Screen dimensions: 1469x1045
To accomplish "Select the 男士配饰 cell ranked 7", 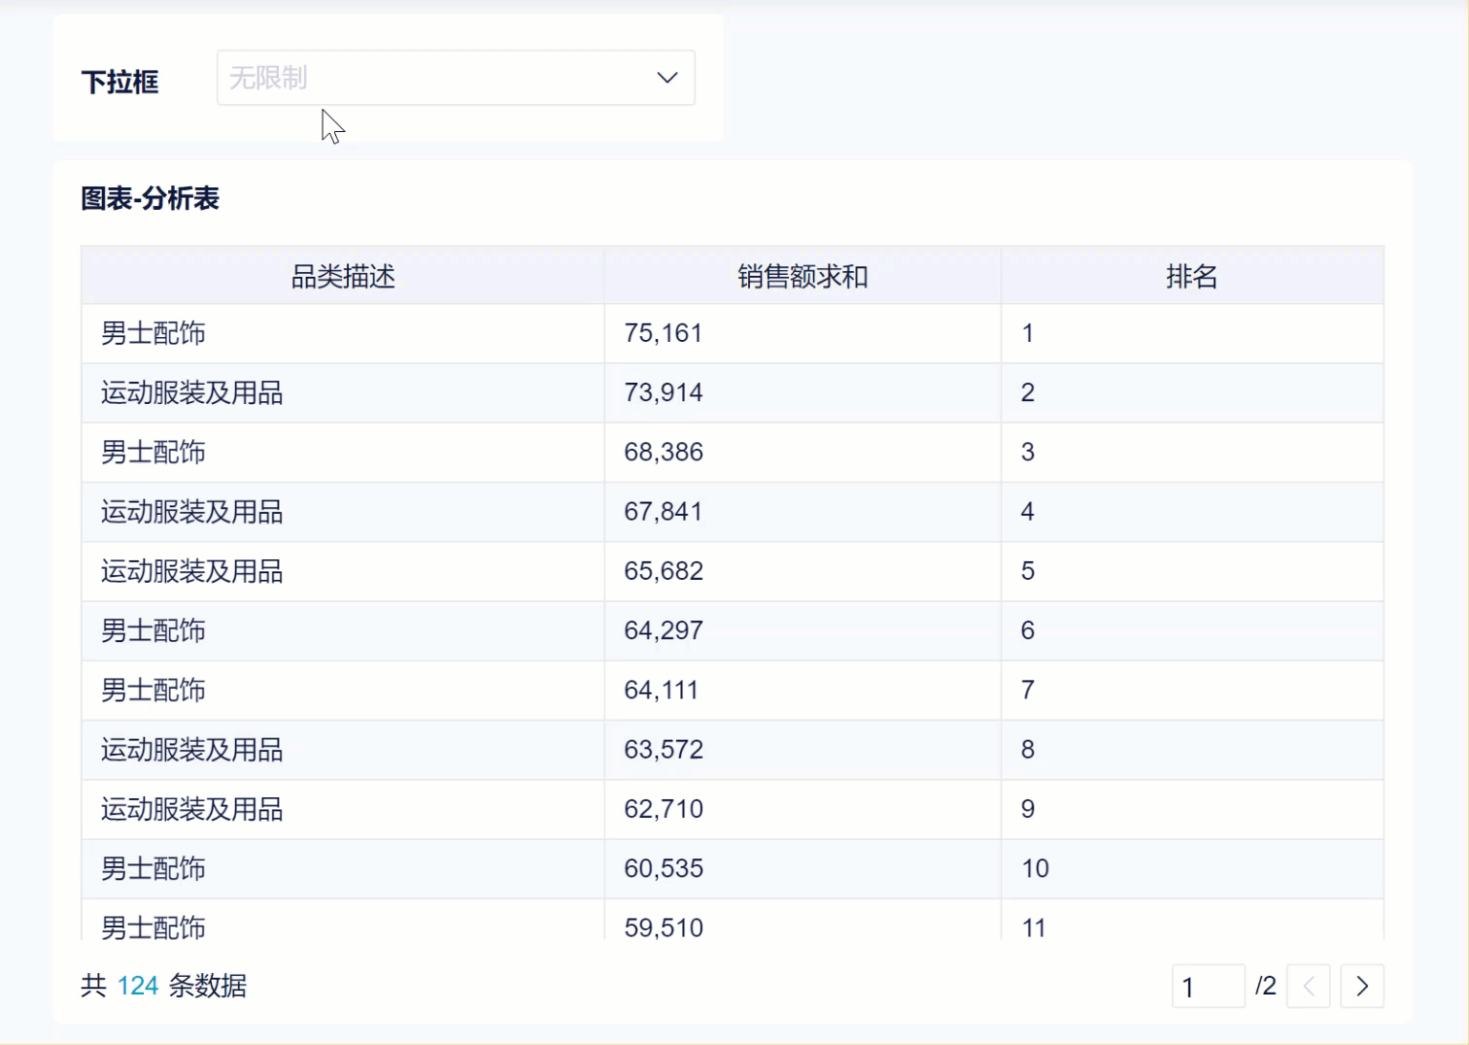I will tap(154, 691).
